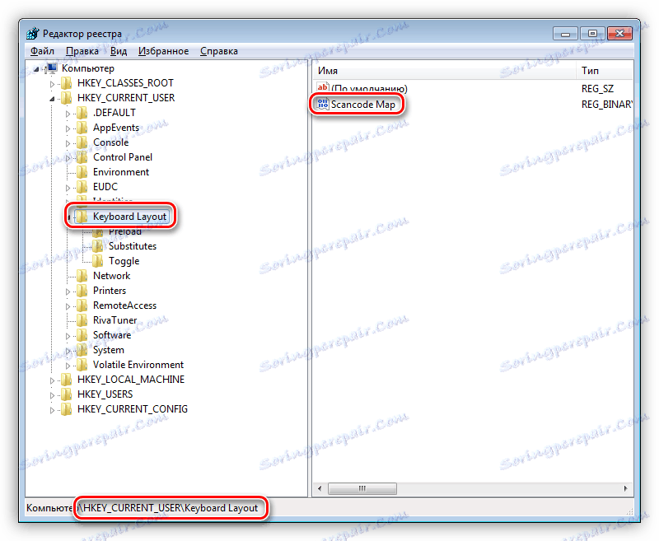Open the Избранное menu
659x541 pixels.
(163, 50)
